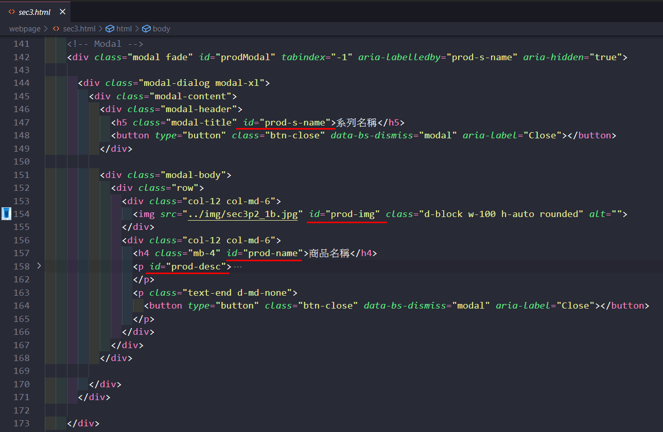The height and width of the screenshot is (432, 663).
Task: Click the collapsed ellipsis after prod-desc tag
Action: (x=238, y=266)
